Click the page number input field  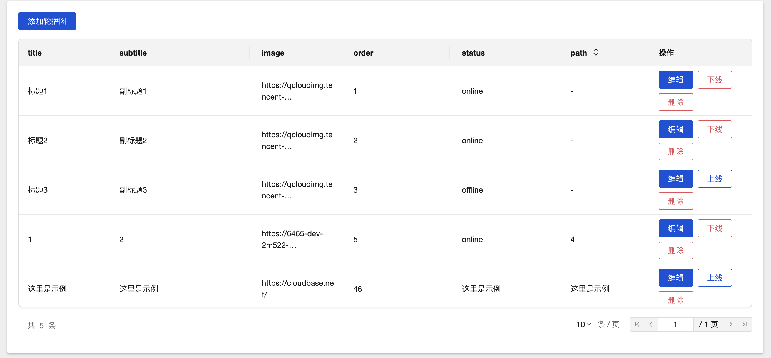pyautogui.click(x=675, y=324)
